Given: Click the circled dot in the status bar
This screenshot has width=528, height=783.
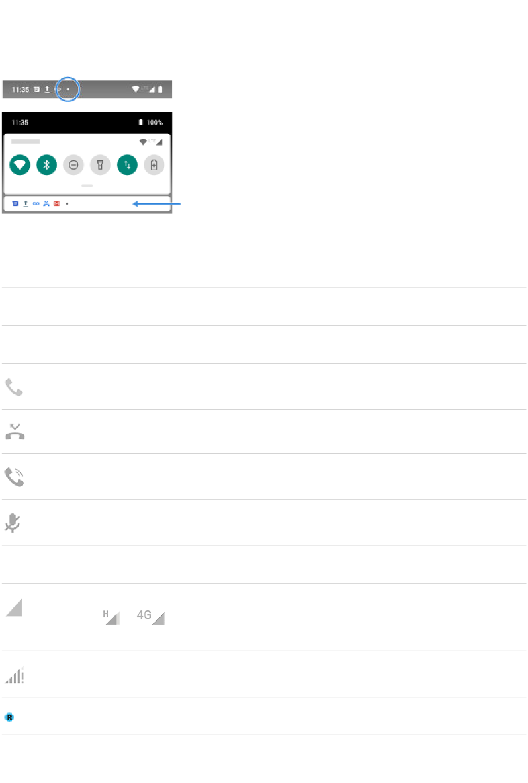Looking at the screenshot, I should (x=68, y=89).
